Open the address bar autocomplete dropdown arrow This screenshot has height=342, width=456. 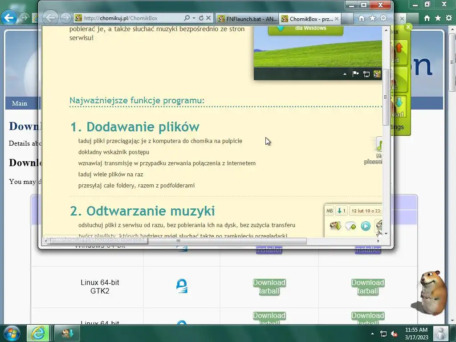pyautogui.click(x=194, y=18)
